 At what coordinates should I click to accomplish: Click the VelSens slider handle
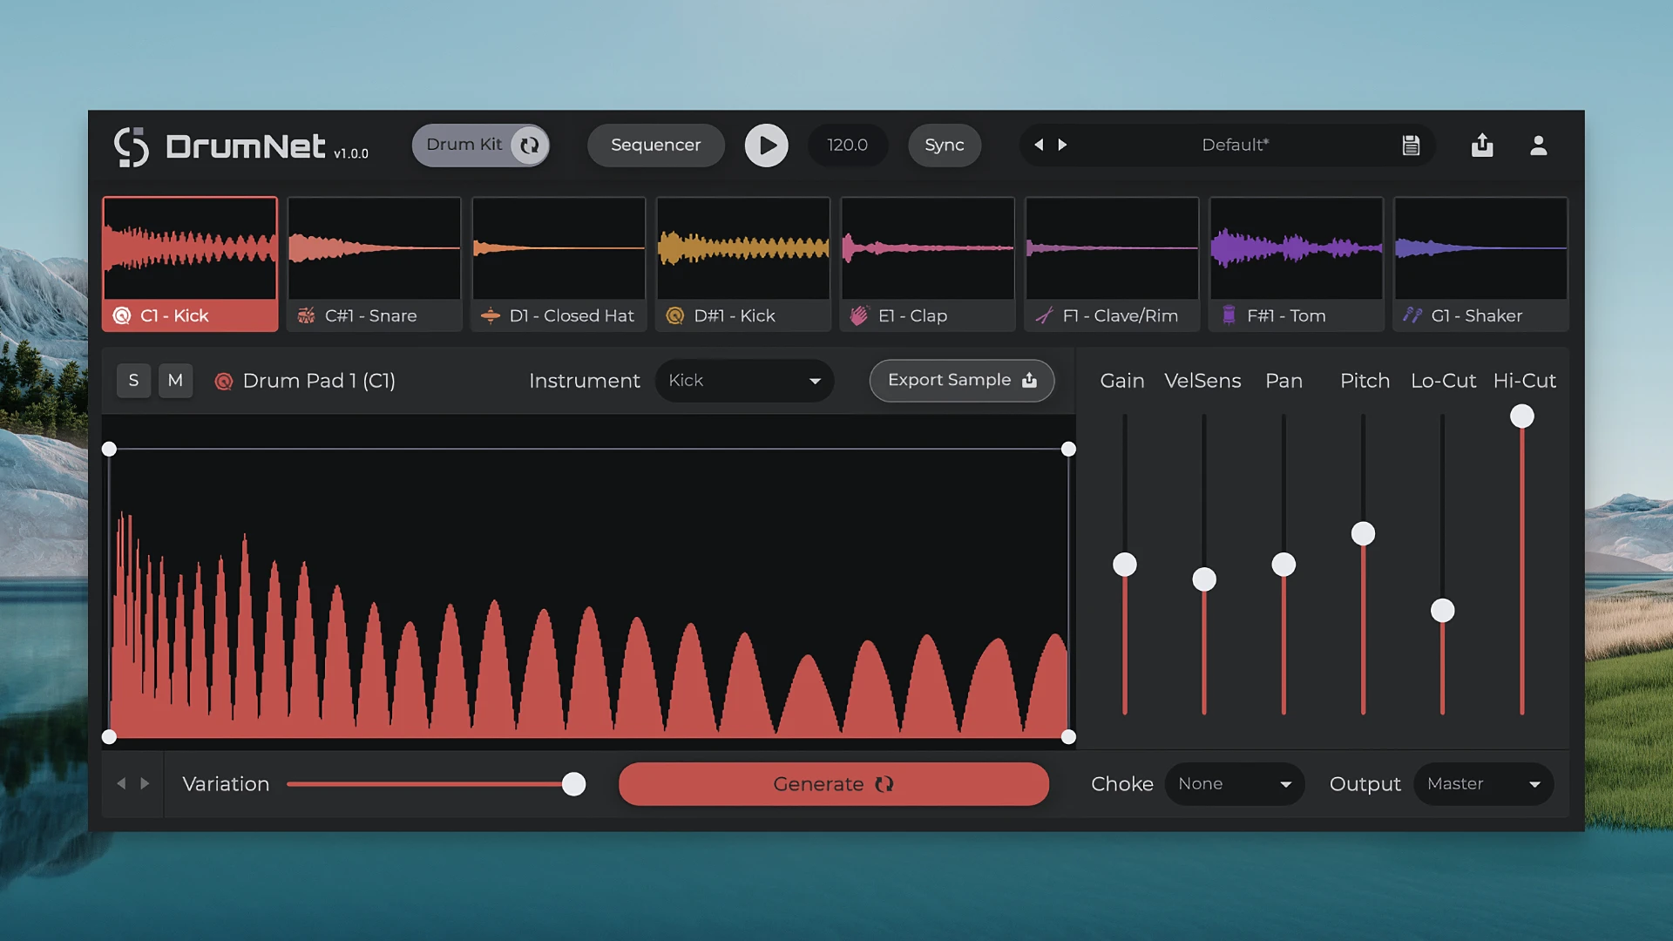(1204, 579)
